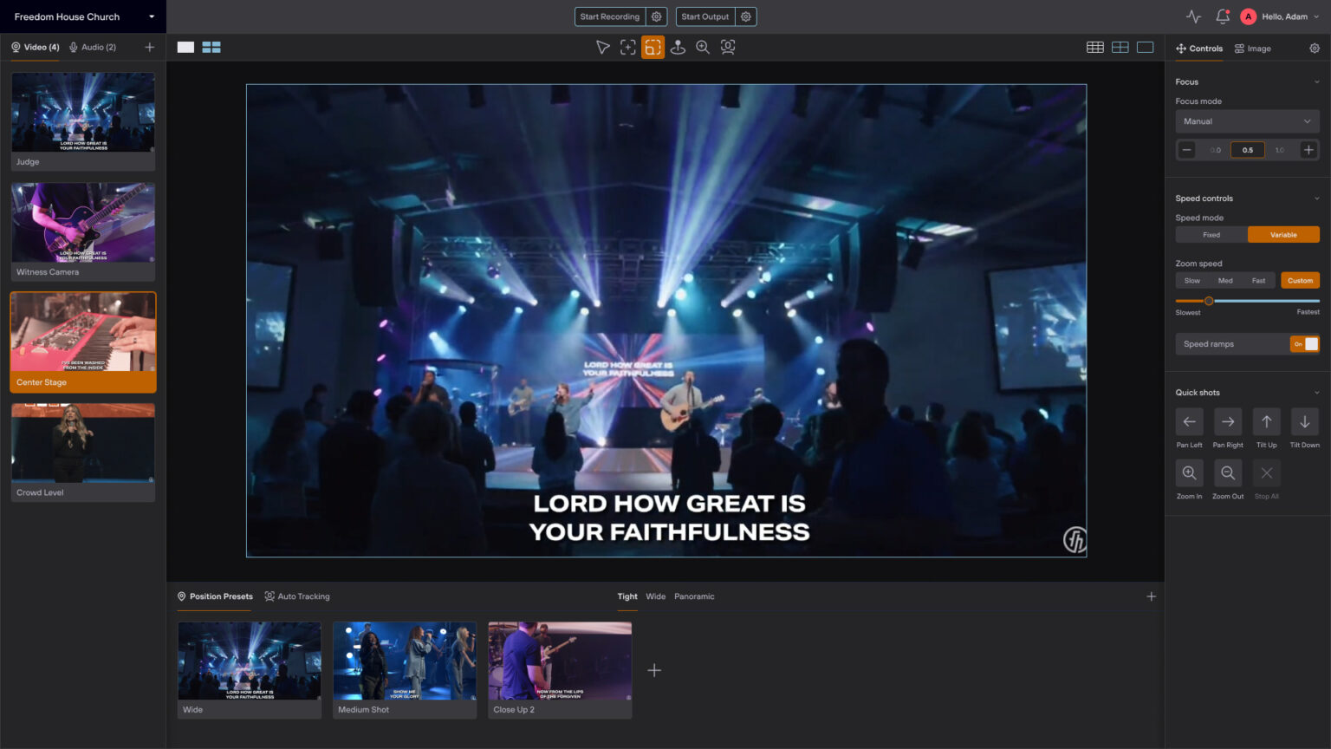Set speed mode to Fixed

(x=1211, y=235)
